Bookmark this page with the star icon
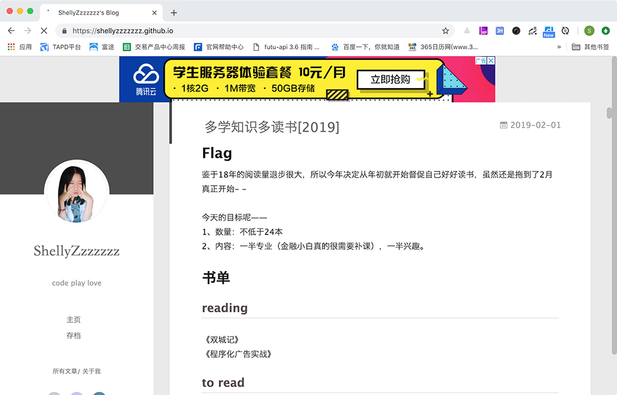 tap(445, 31)
